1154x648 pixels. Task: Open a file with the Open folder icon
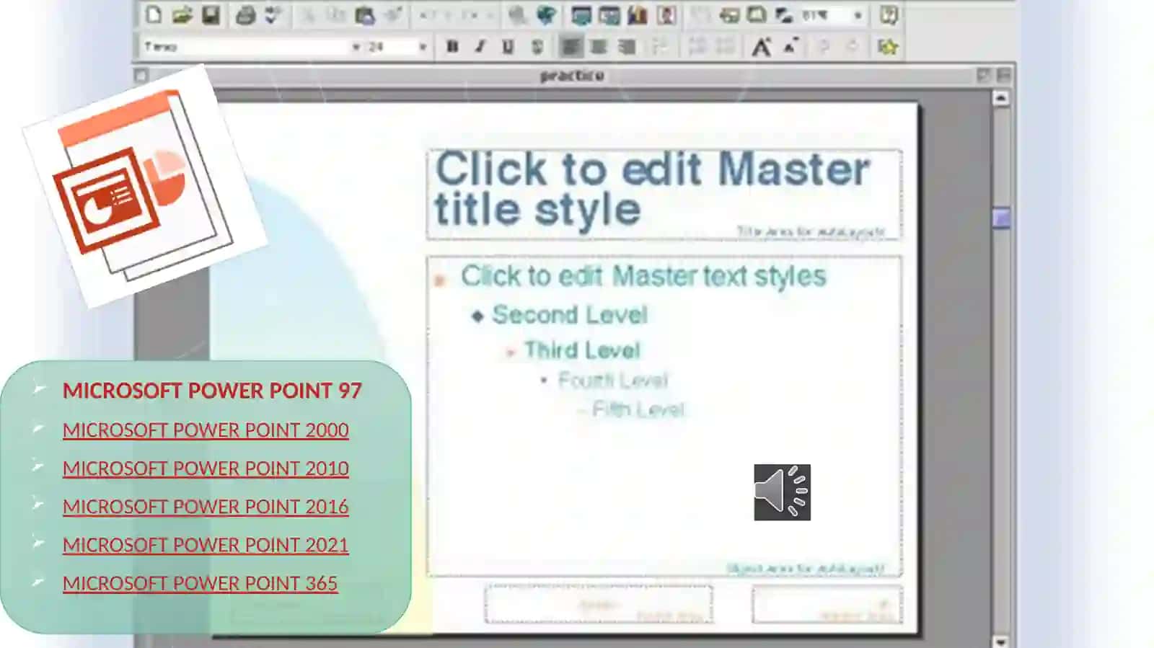[182, 14]
